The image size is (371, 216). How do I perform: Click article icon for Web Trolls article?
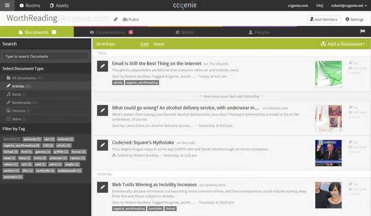click(103, 187)
